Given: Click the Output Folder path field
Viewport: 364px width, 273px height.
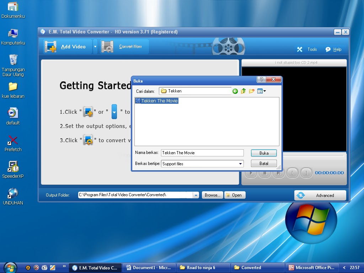Looking at the screenshot, I should 135,195.
